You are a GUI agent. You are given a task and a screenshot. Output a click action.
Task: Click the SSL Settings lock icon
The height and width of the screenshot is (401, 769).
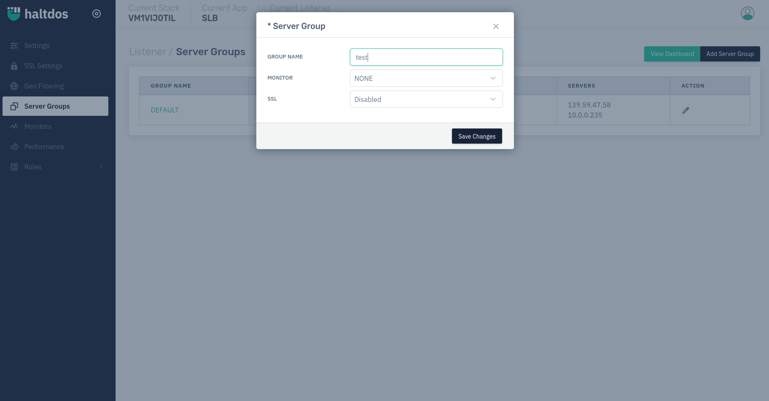[x=14, y=66]
